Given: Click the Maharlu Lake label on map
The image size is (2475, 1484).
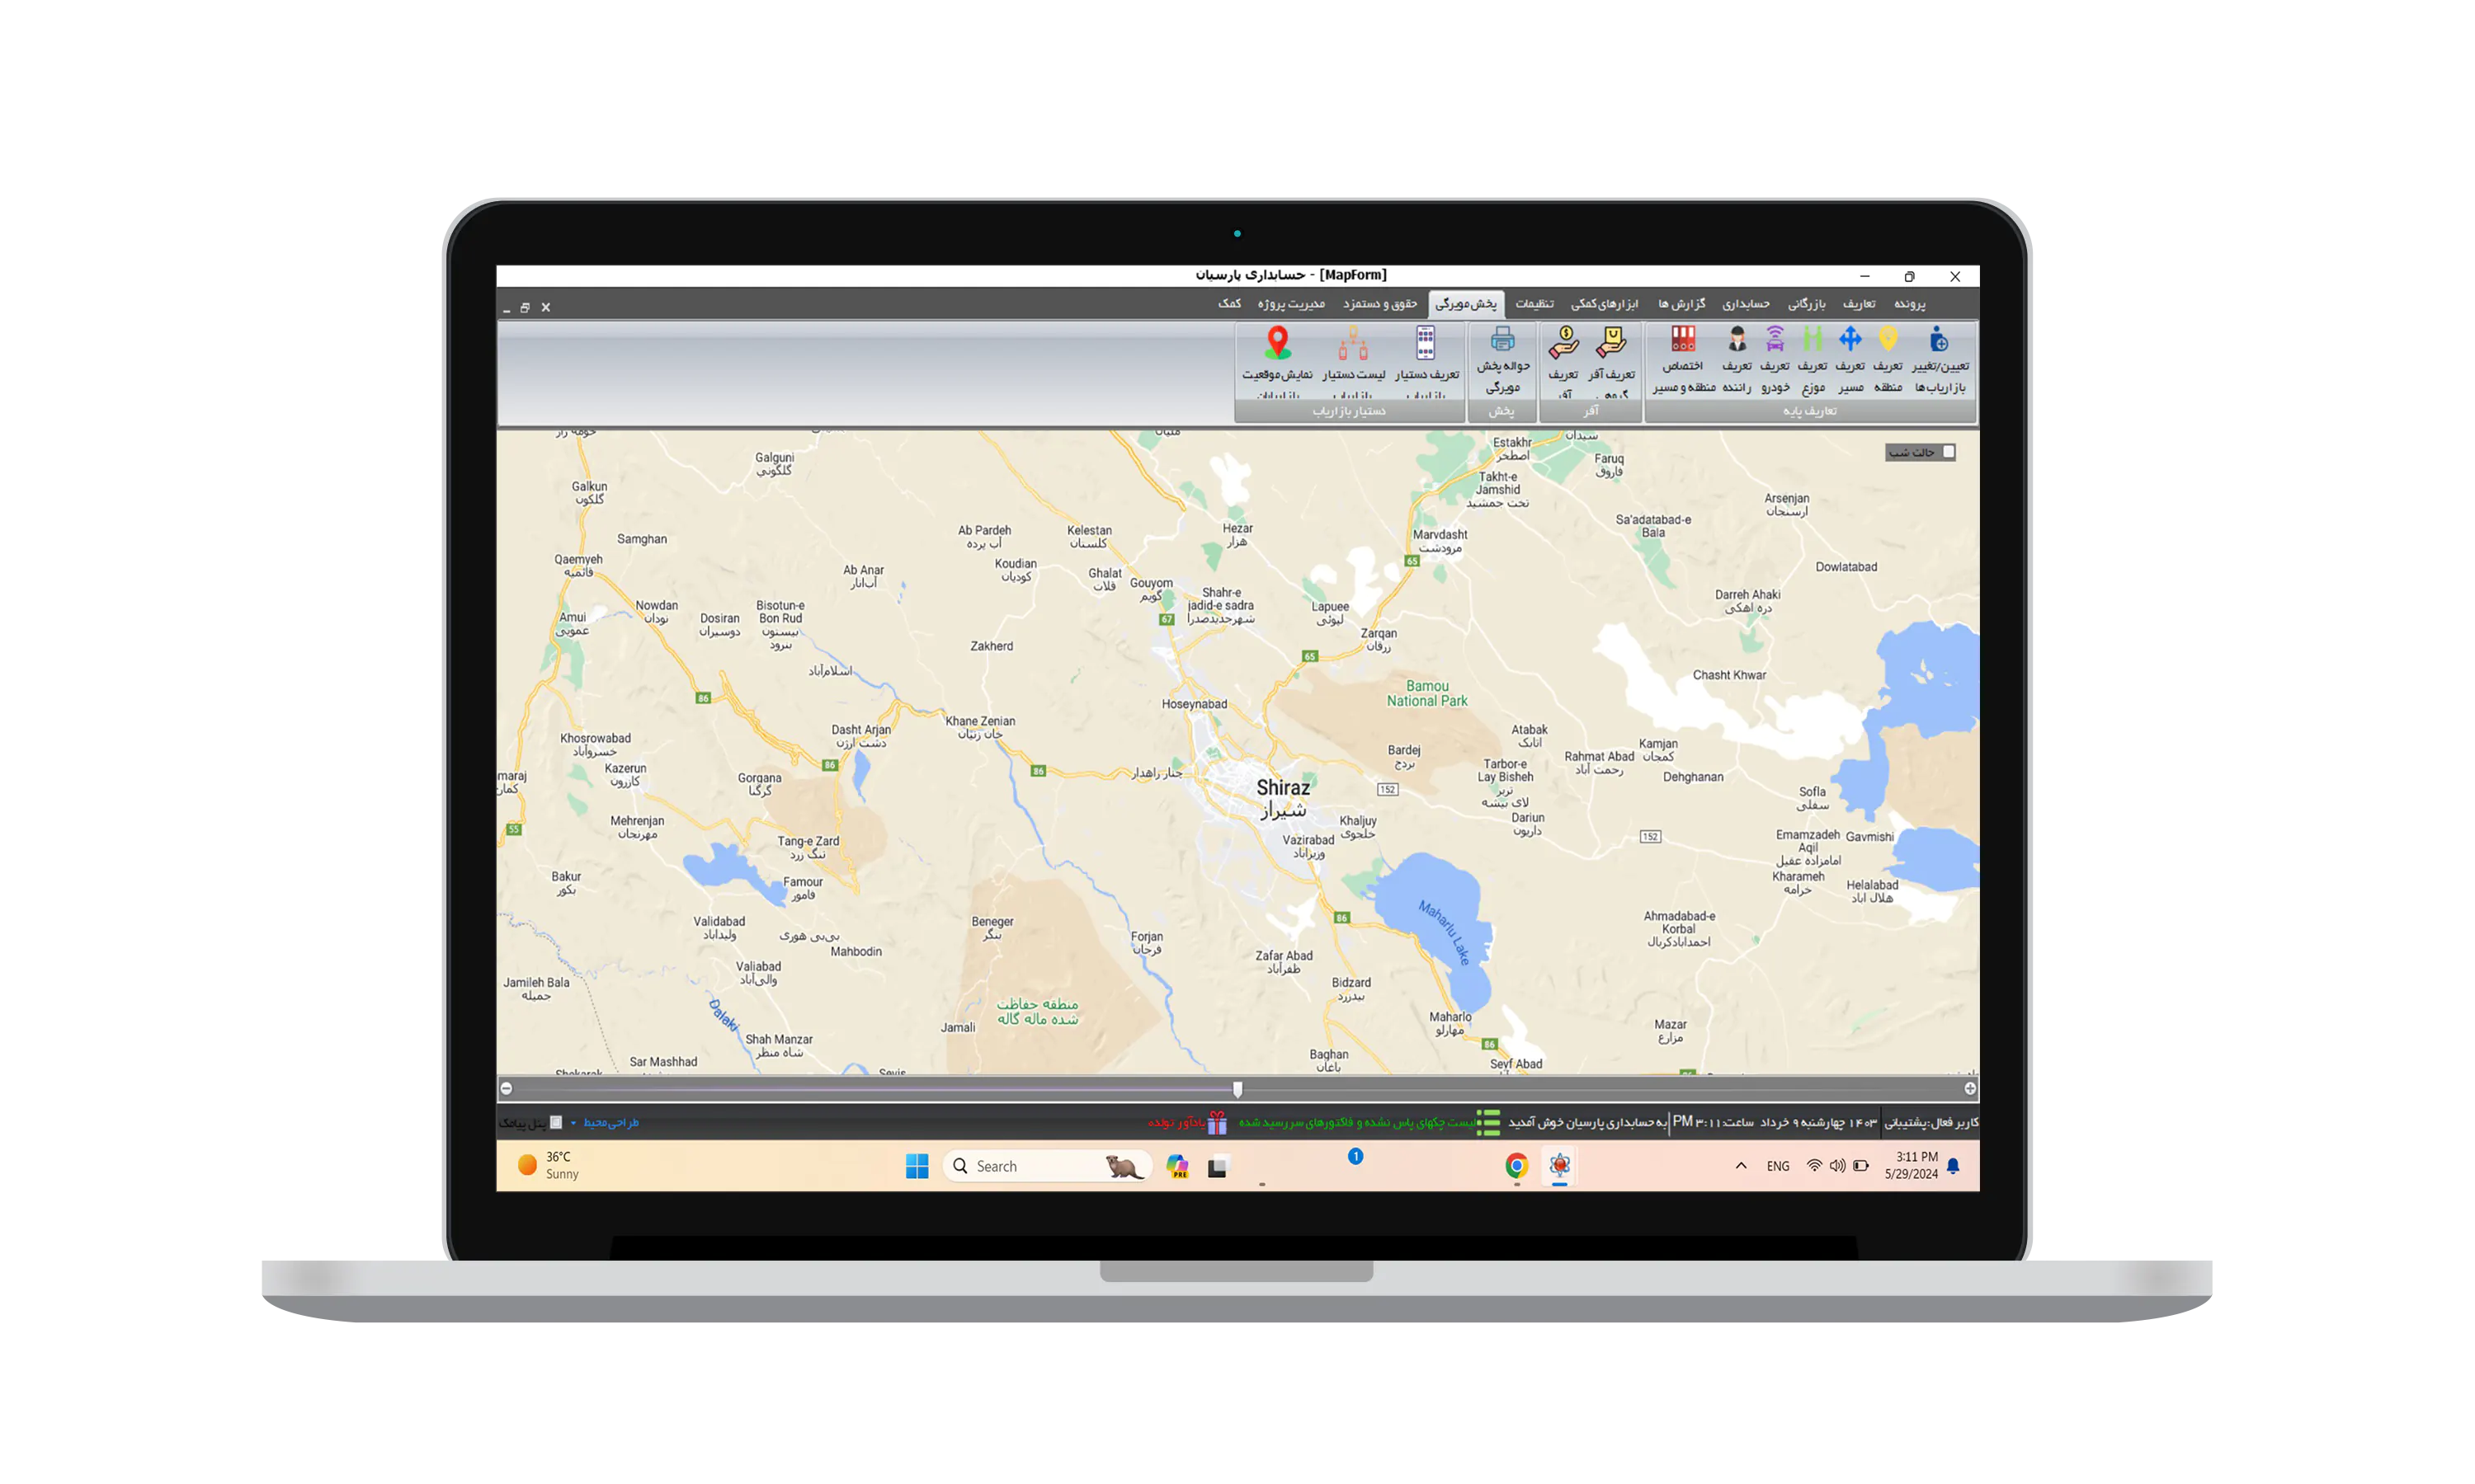Looking at the screenshot, I should pyautogui.click(x=1445, y=932).
